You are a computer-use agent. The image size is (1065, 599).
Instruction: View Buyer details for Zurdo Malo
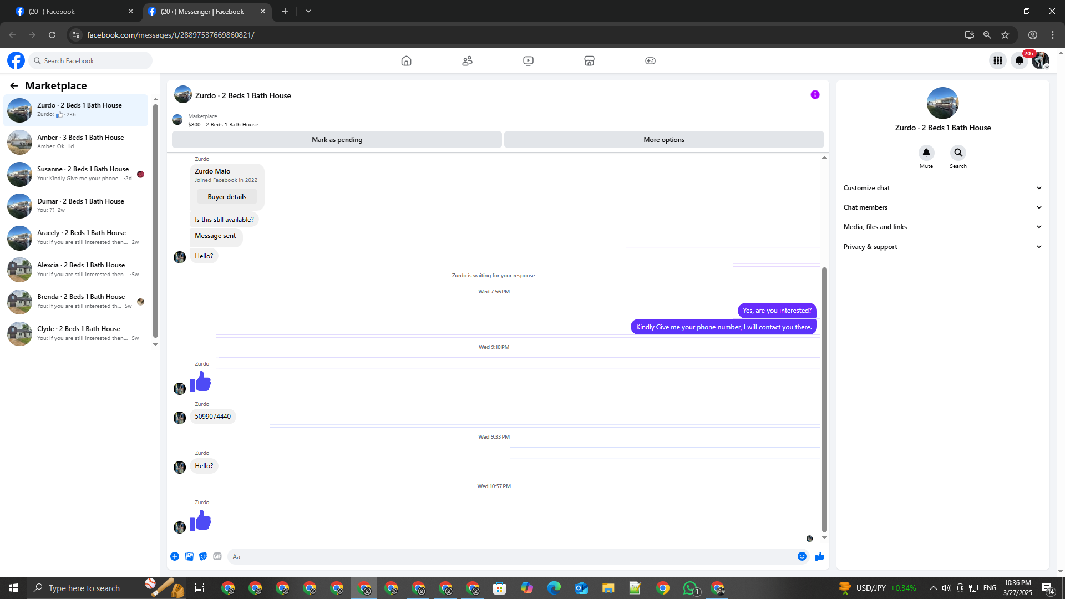point(227,197)
